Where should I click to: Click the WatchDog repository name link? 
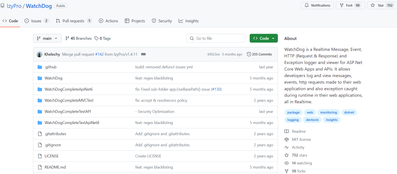pos(39,6)
